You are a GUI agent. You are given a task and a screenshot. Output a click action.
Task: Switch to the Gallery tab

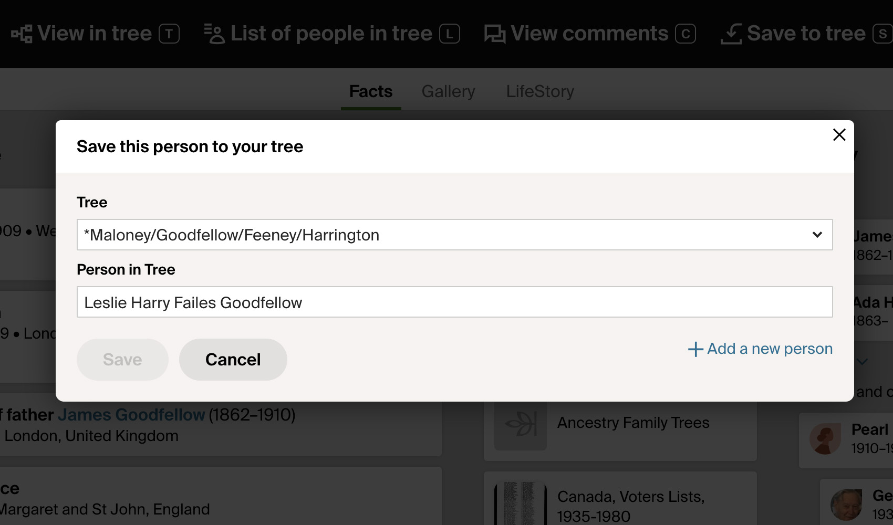(x=448, y=91)
